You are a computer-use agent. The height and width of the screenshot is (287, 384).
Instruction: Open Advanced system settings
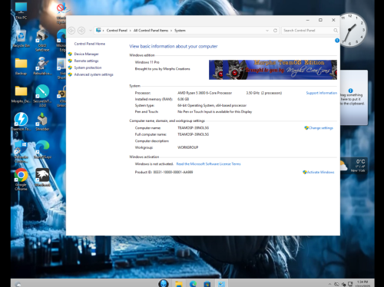[94, 74]
